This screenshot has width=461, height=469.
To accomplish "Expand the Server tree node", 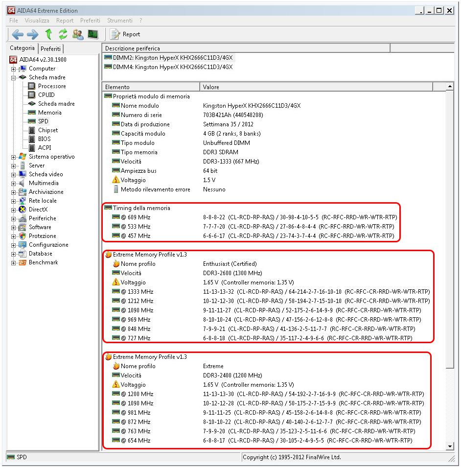I will (13, 166).
